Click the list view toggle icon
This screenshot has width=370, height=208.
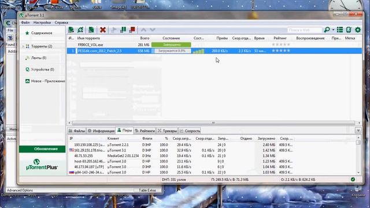click(x=340, y=29)
